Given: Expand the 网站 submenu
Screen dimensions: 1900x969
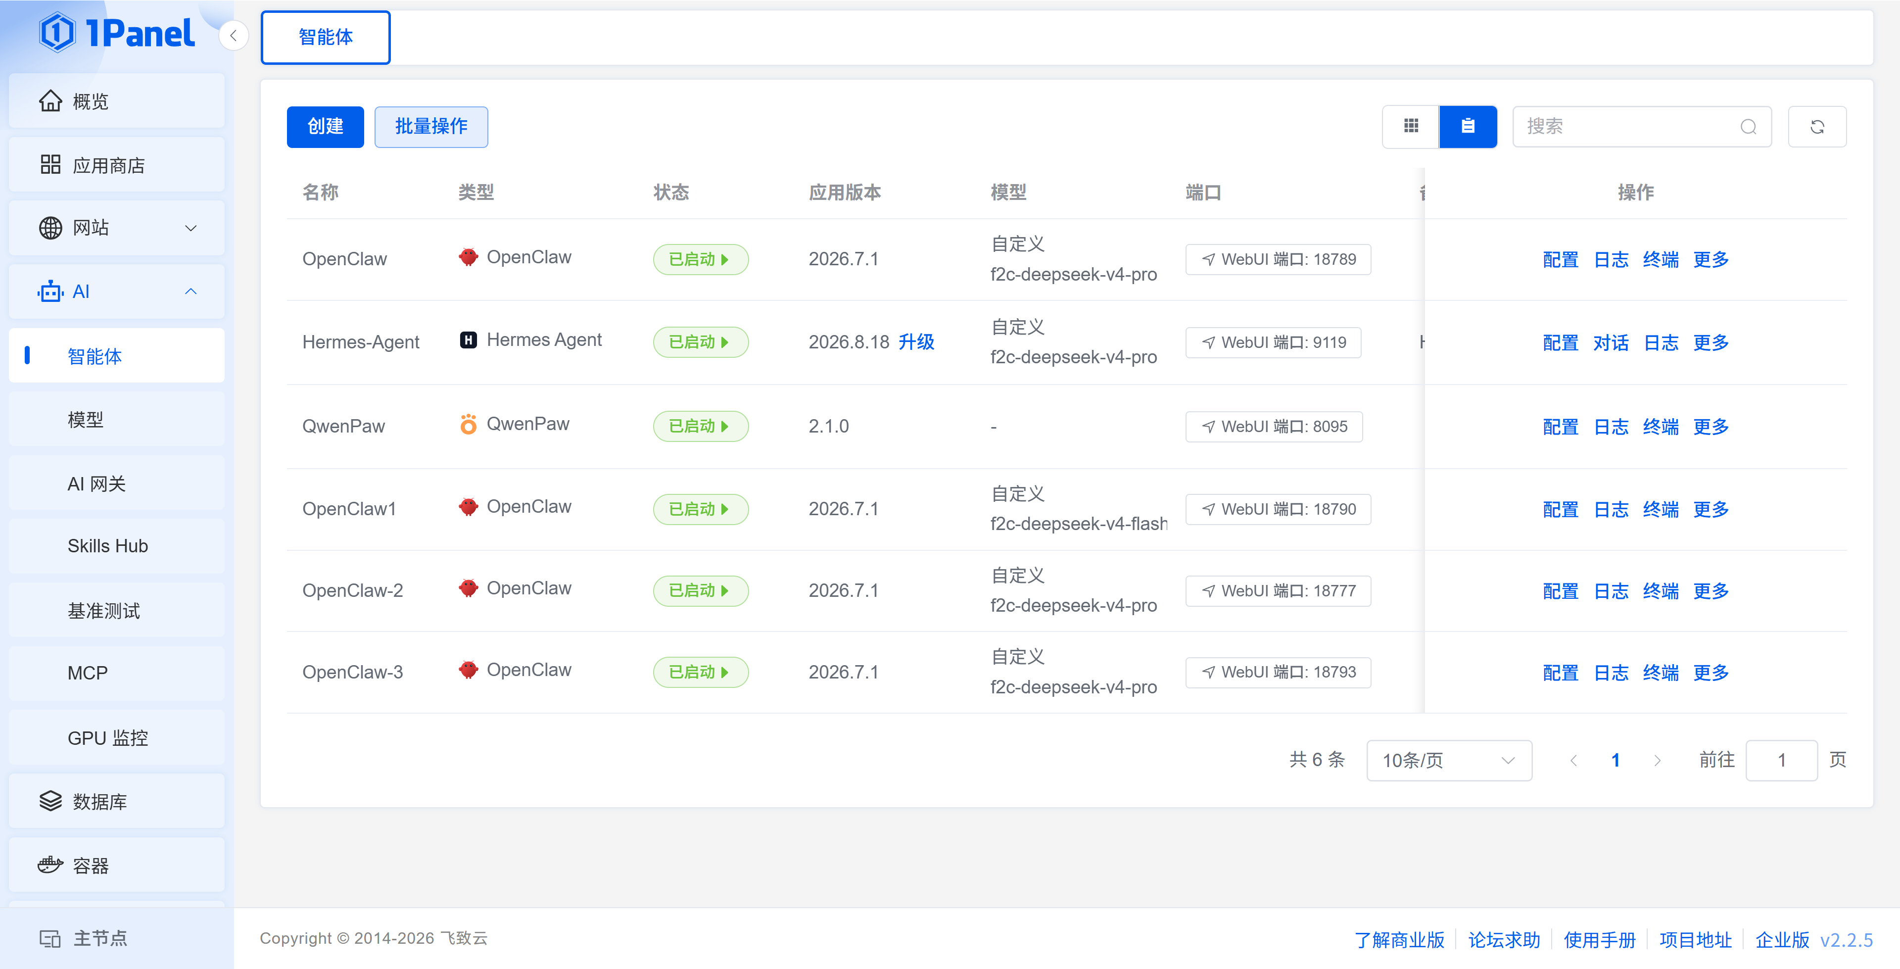Looking at the screenshot, I should point(190,228).
